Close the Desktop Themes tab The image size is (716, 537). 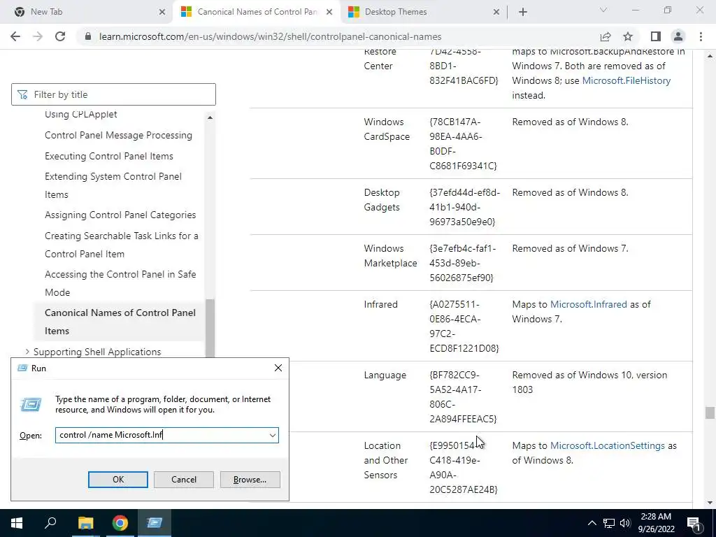(x=496, y=12)
